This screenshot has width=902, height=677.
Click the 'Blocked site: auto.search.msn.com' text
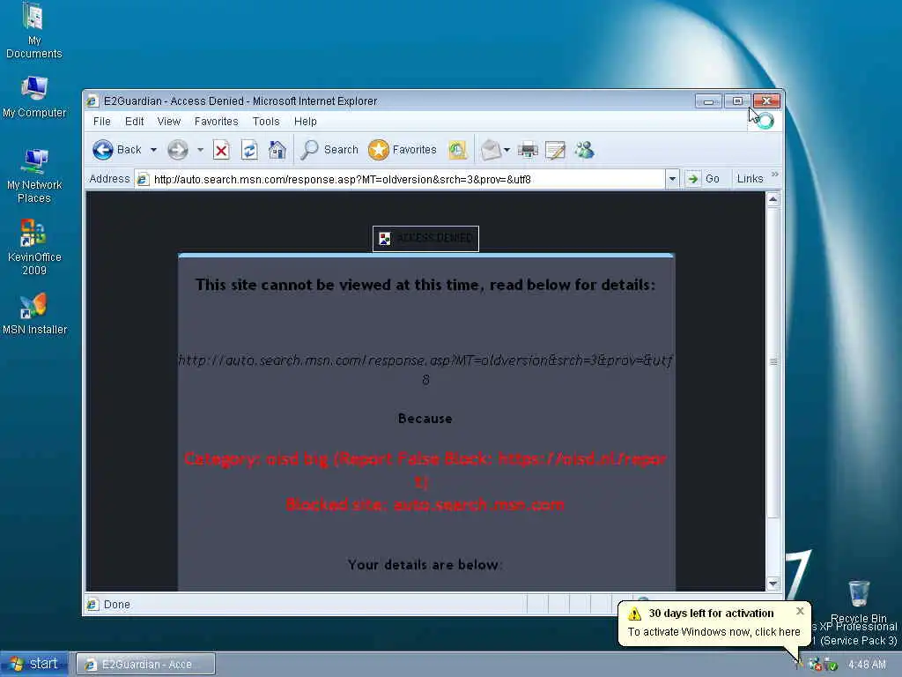(x=425, y=505)
